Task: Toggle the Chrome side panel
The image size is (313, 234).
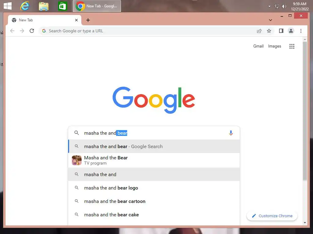Action: tap(281, 31)
